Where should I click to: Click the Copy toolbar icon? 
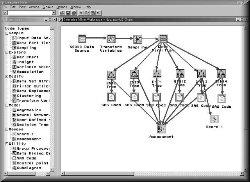click(x=87, y=13)
